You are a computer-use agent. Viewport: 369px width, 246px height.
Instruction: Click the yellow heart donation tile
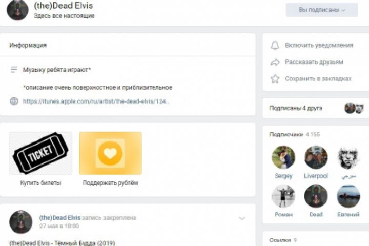[110, 153]
